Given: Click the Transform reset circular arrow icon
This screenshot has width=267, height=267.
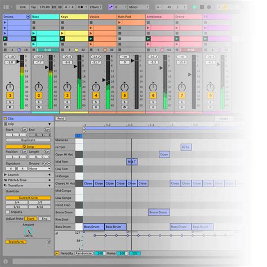Looking at the screenshot, I should point(49,242).
